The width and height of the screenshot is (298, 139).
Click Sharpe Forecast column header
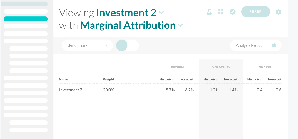point(275,79)
